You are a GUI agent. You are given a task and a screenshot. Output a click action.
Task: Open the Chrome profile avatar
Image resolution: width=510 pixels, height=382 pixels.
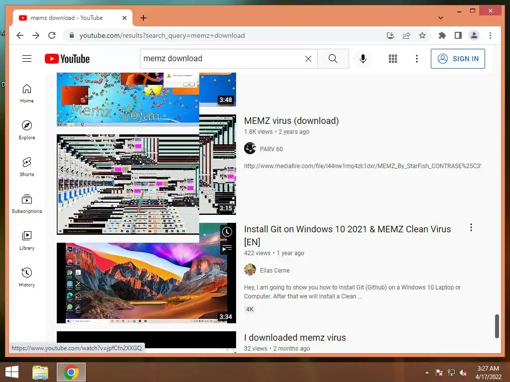point(474,35)
